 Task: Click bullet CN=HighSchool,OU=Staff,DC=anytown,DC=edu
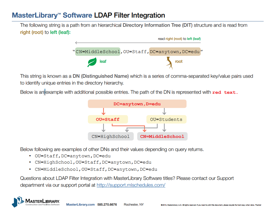pyautogui.click(x=93, y=162)
